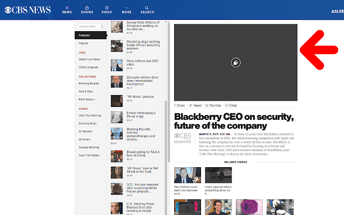Email this video using the Email icon
Screen dimensions: 344x215
[x=232, y=106]
